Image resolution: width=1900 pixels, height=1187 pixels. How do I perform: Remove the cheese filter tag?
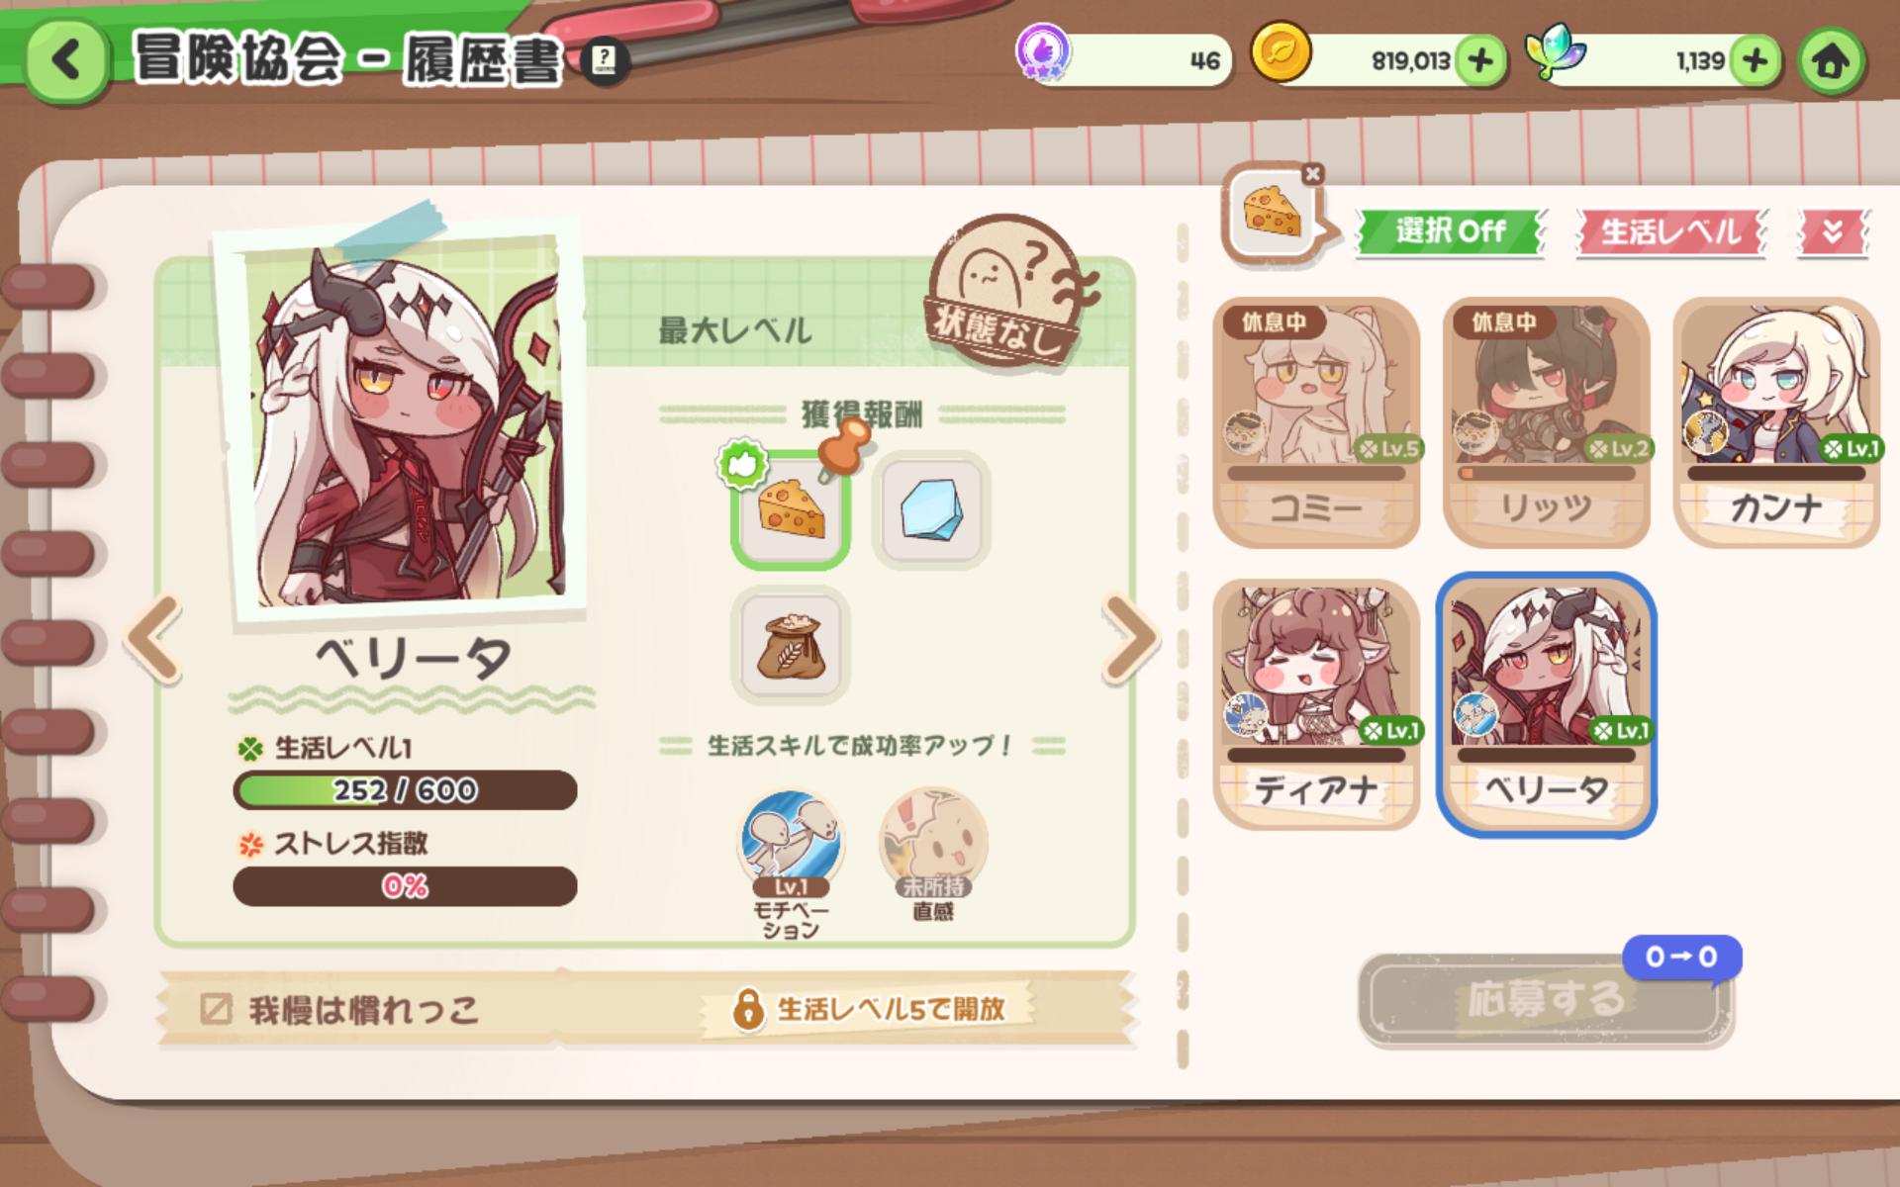[x=1312, y=174]
